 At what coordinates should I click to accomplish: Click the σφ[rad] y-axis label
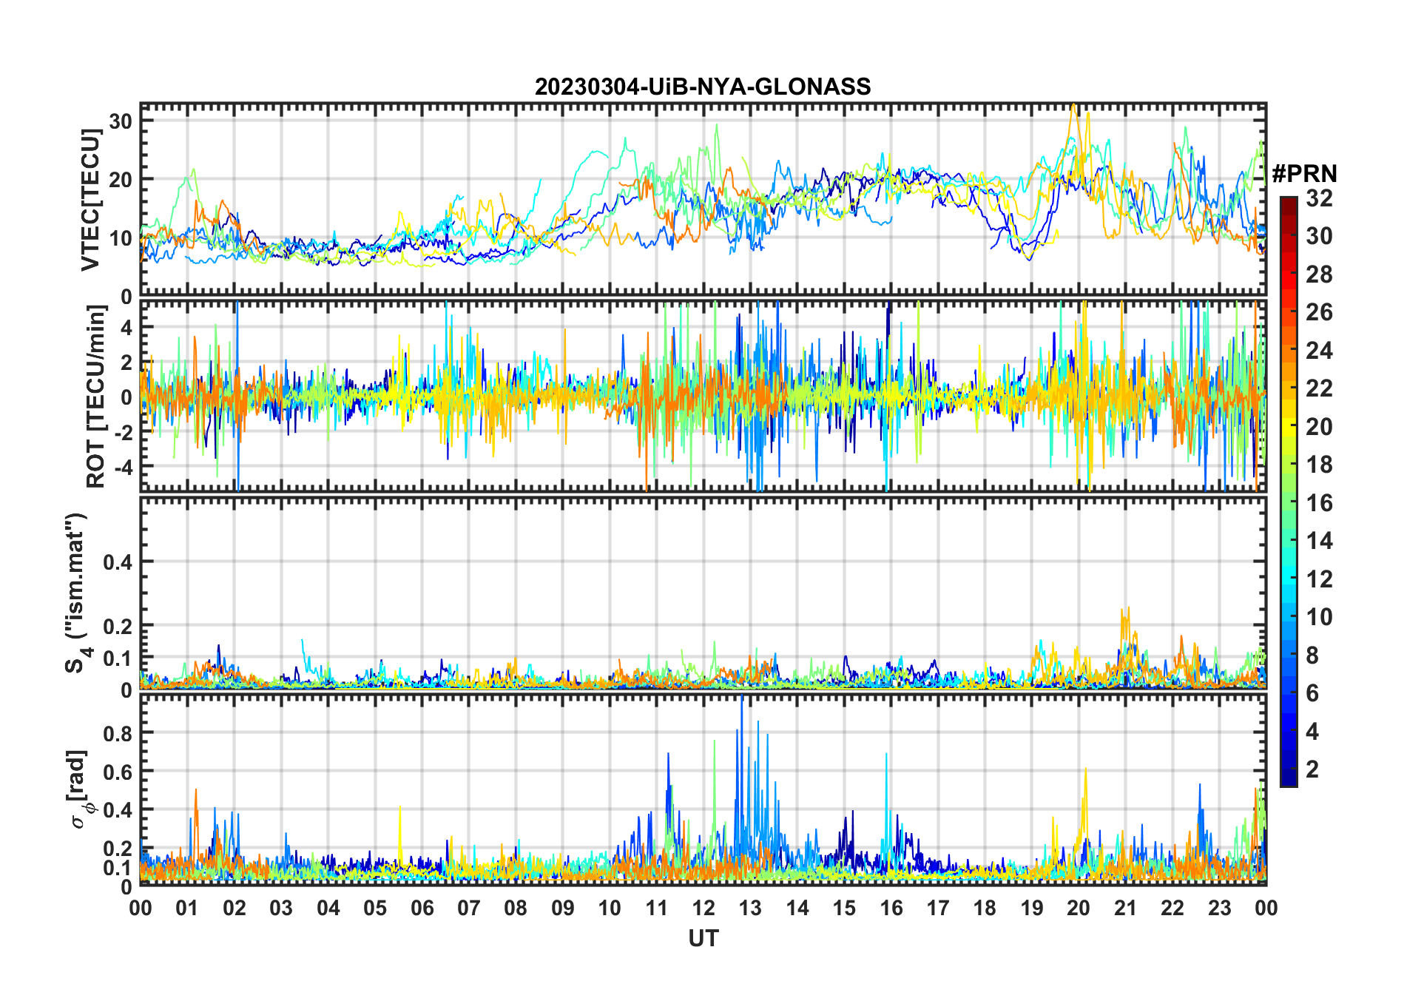80,789
